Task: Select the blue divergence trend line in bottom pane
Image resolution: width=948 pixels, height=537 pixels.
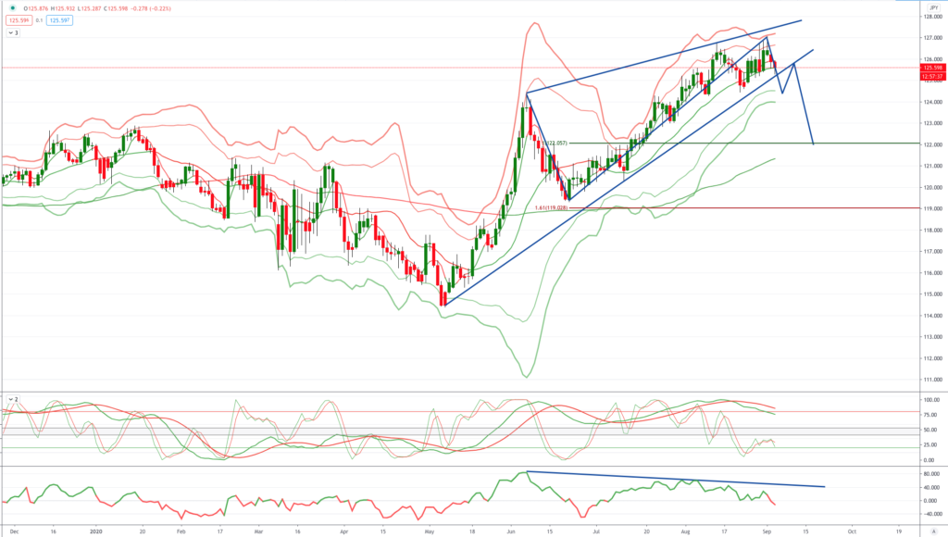Action: (x=675, y=479)
